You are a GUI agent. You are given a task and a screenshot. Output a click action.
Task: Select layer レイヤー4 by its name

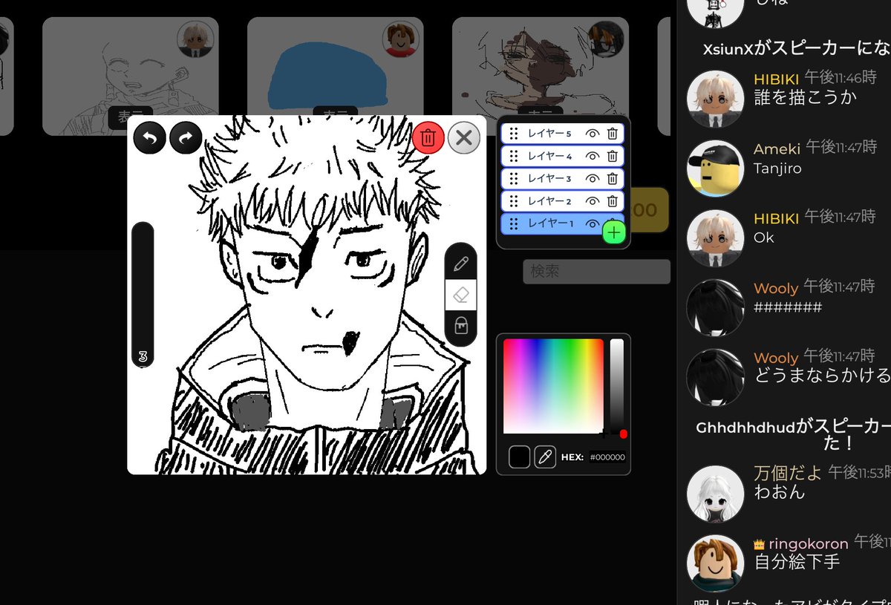pos(549,156)
